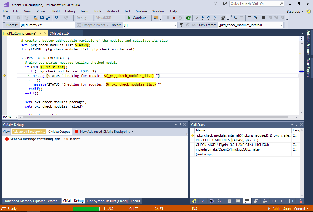
Task: Click the Continue debugging button
Action: pos(137,18)
